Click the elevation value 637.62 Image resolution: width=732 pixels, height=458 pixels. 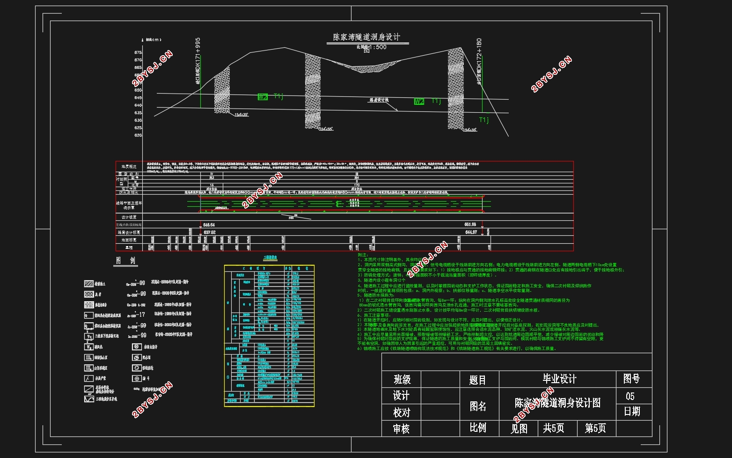(209, 233)
